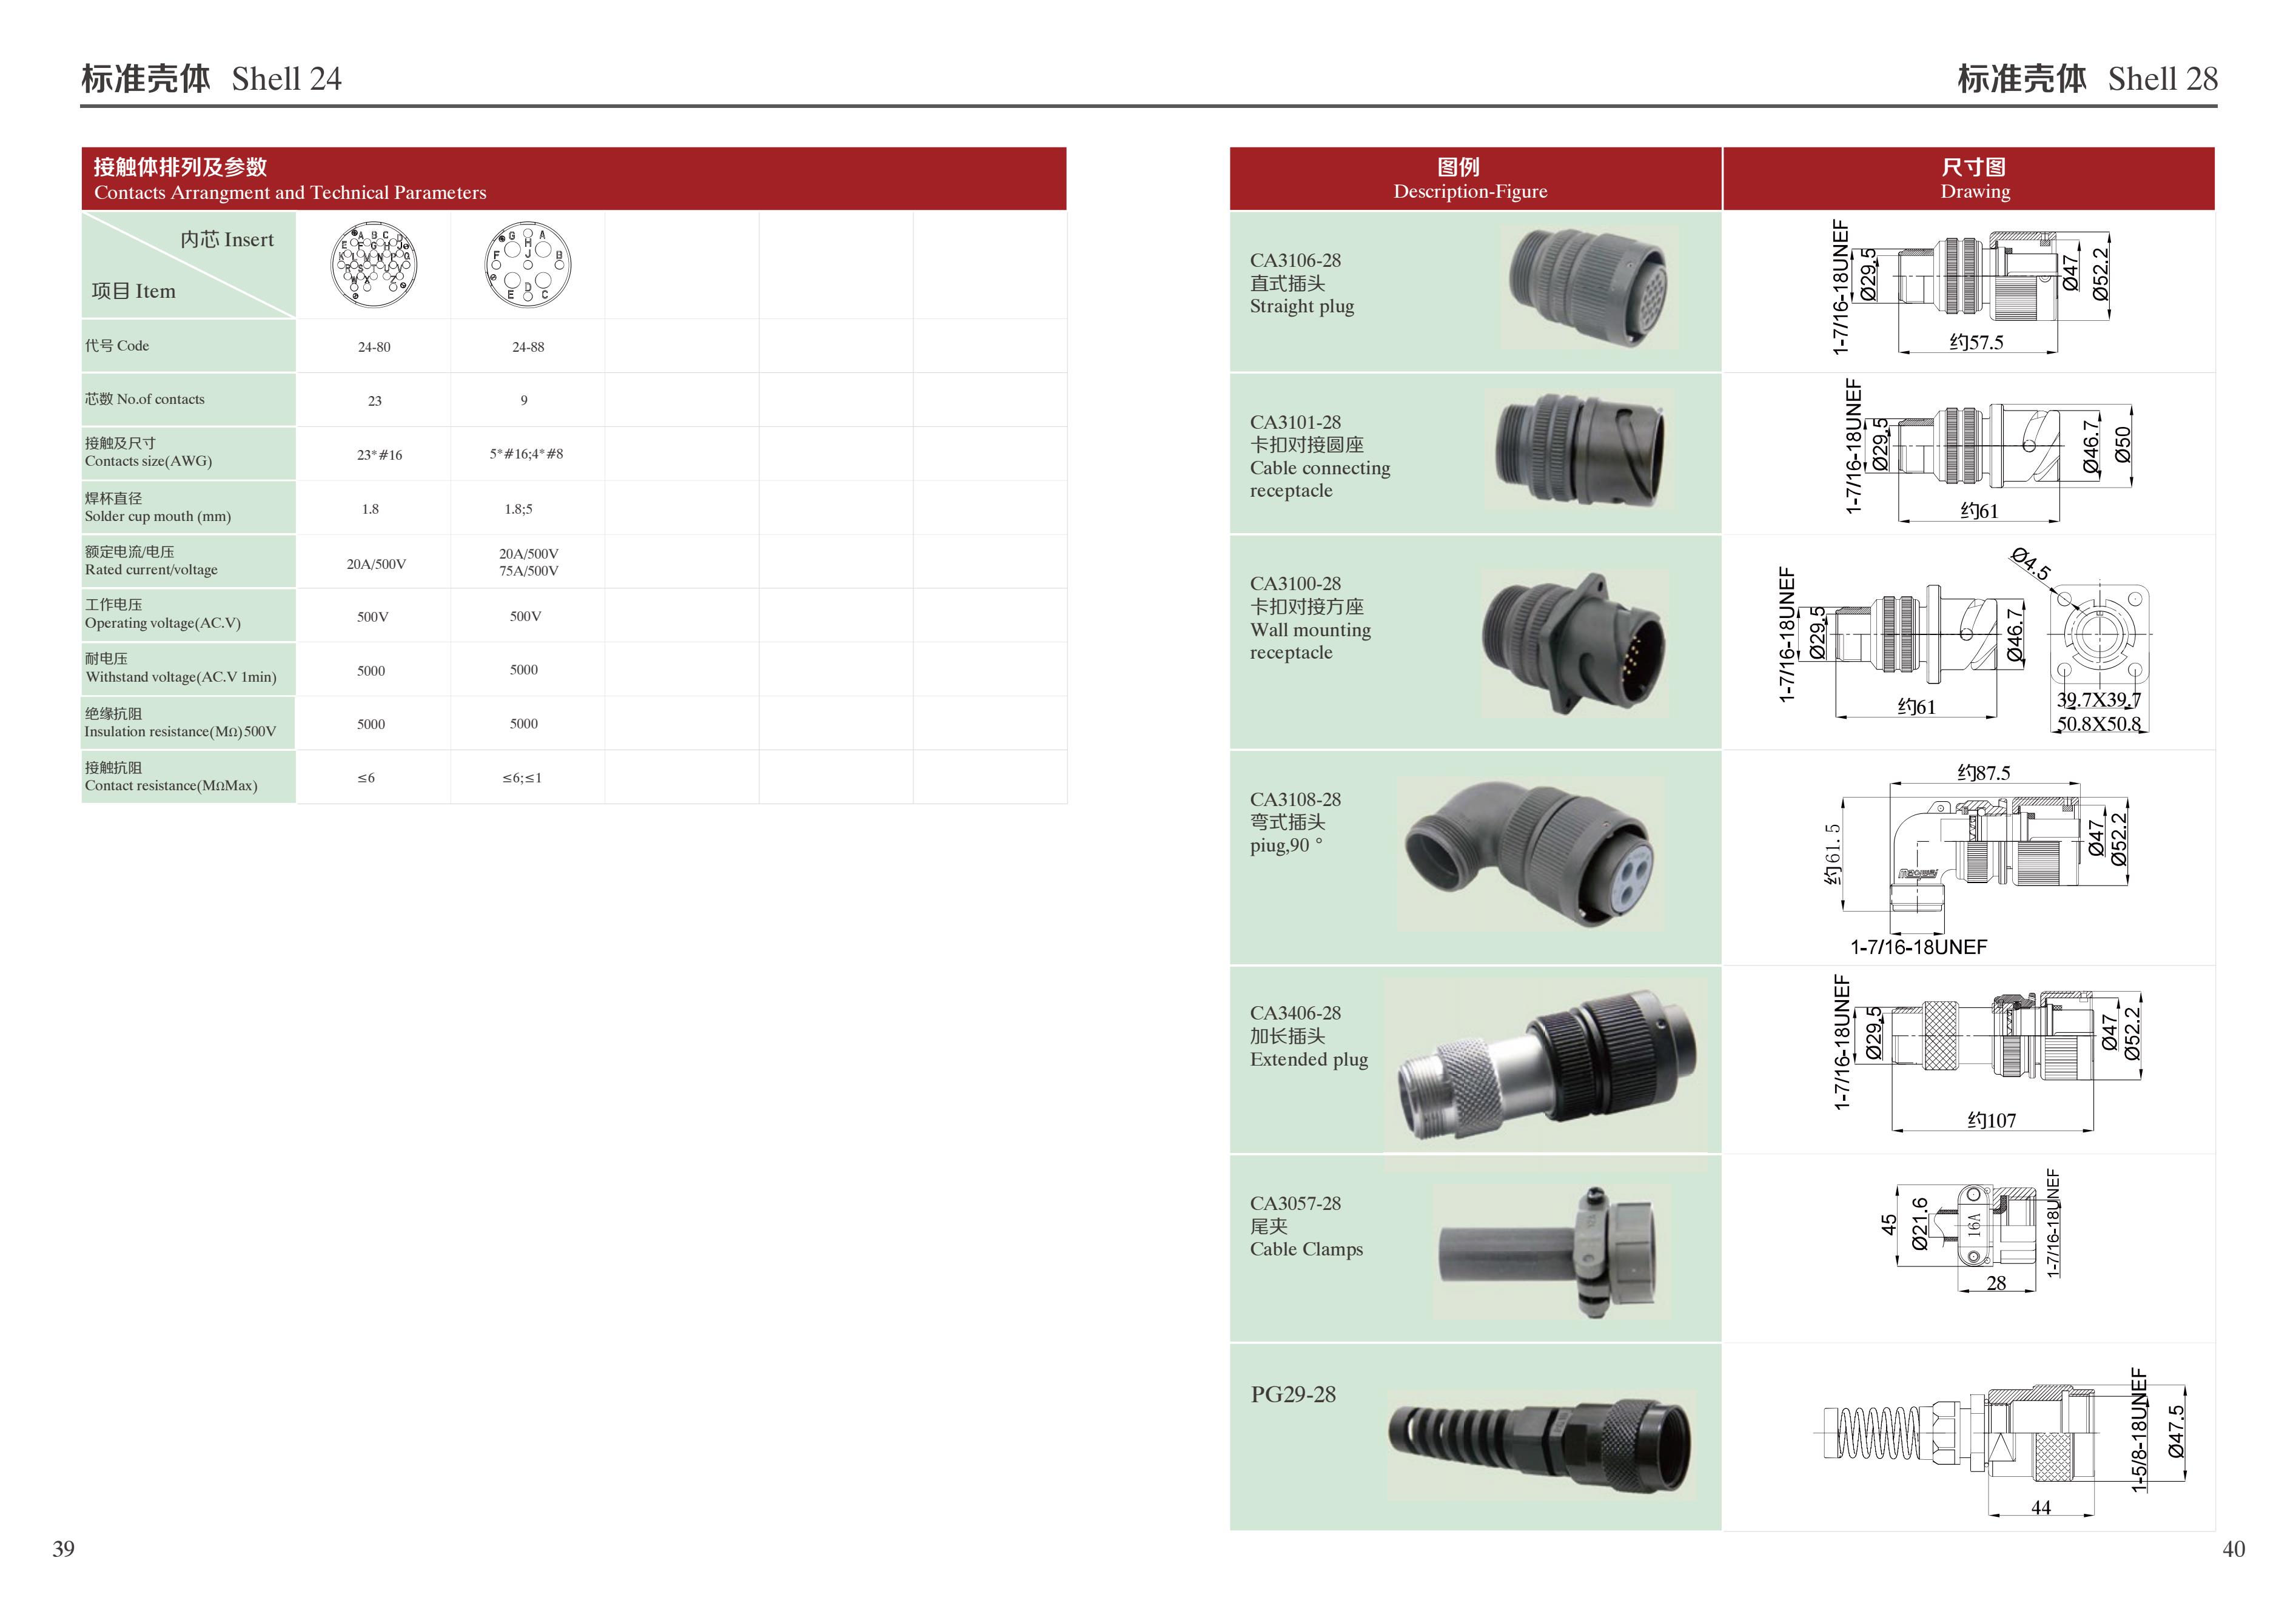Open the PG29-28 dimension drawing

point(2000,1444)
